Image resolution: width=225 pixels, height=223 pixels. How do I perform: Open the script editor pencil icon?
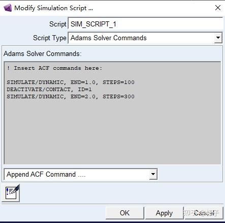pos(11,193)
